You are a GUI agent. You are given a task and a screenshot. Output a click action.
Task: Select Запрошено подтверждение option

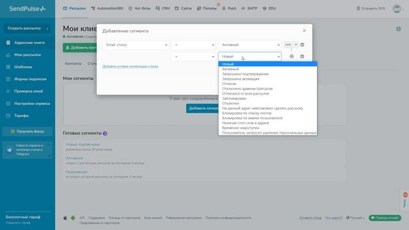pyautogui.click(x=268, y=74)
